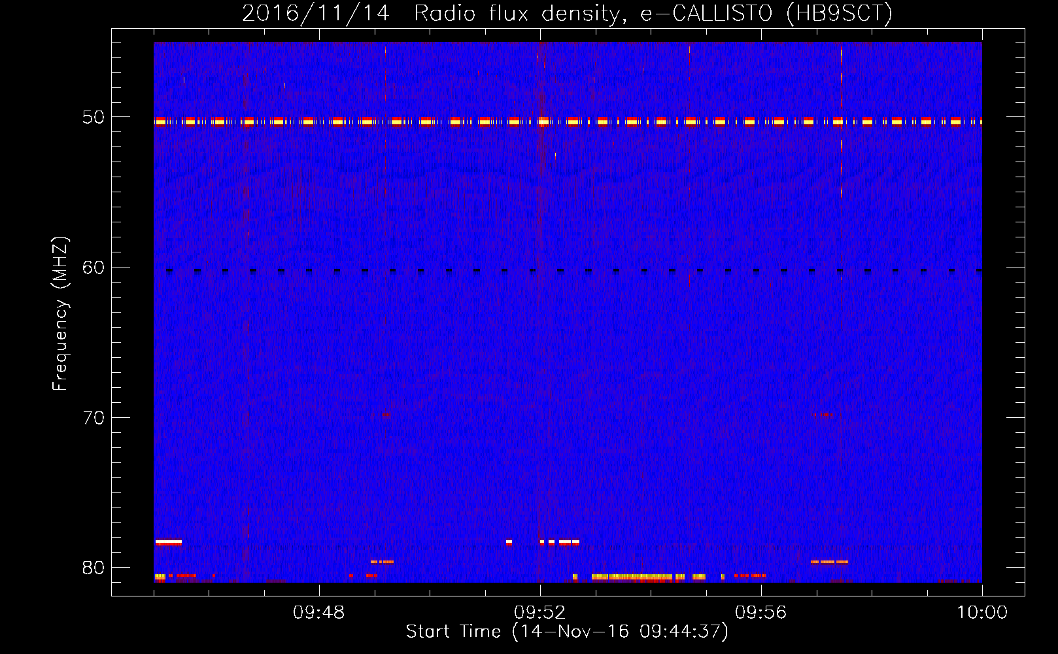Click the black dotted line near 60 MHz

click(573, 270)
